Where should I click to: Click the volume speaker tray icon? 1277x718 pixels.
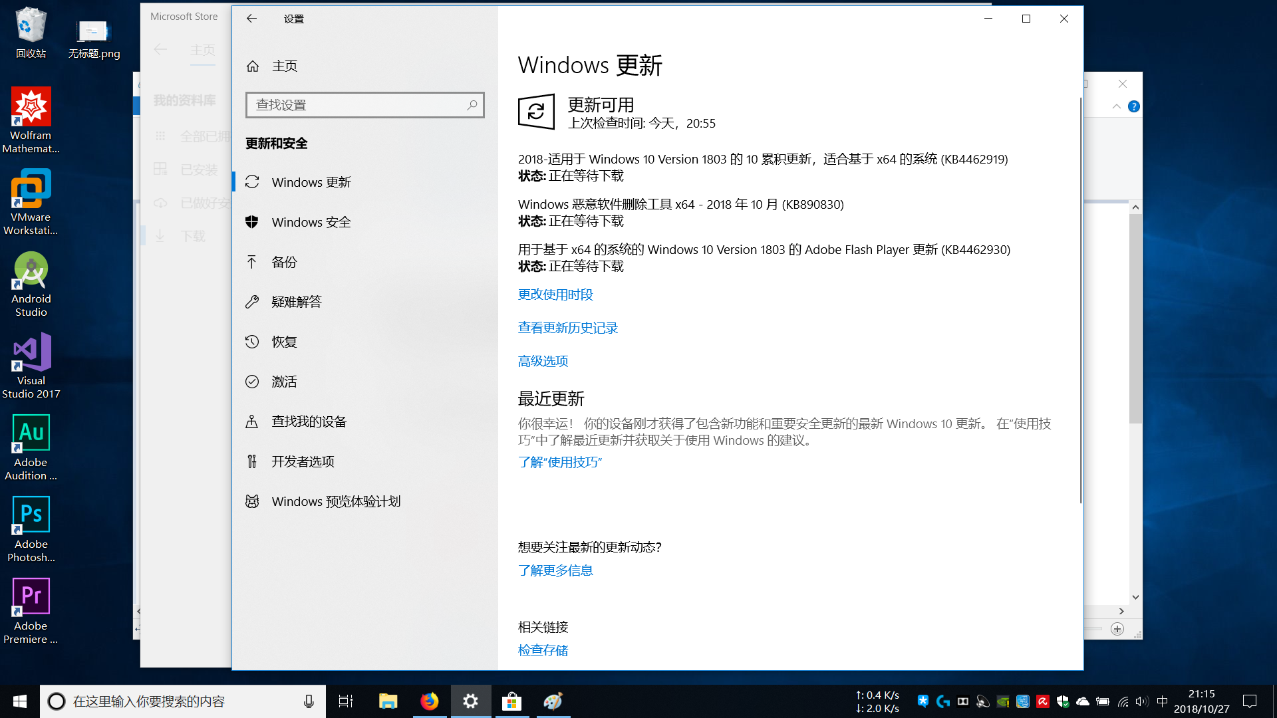(x=1142, y=701)
